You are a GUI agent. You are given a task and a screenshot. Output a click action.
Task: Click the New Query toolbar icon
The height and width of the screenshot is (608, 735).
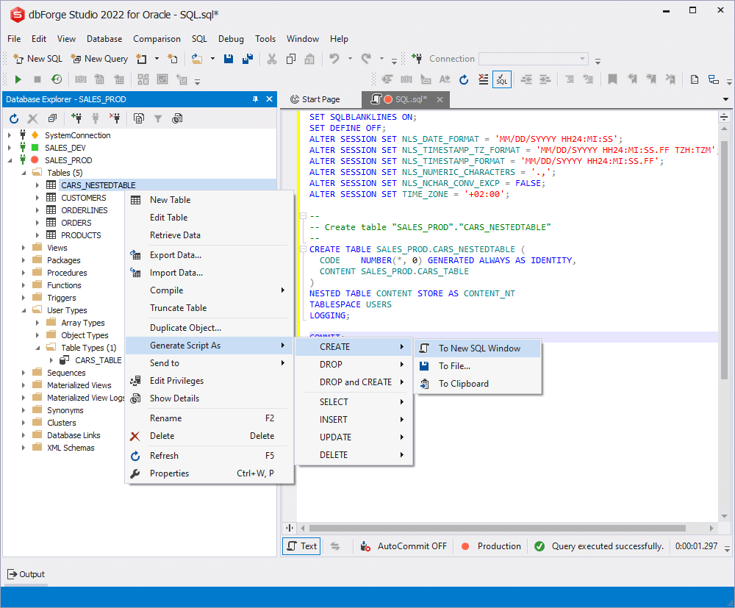tap(76, 59)
